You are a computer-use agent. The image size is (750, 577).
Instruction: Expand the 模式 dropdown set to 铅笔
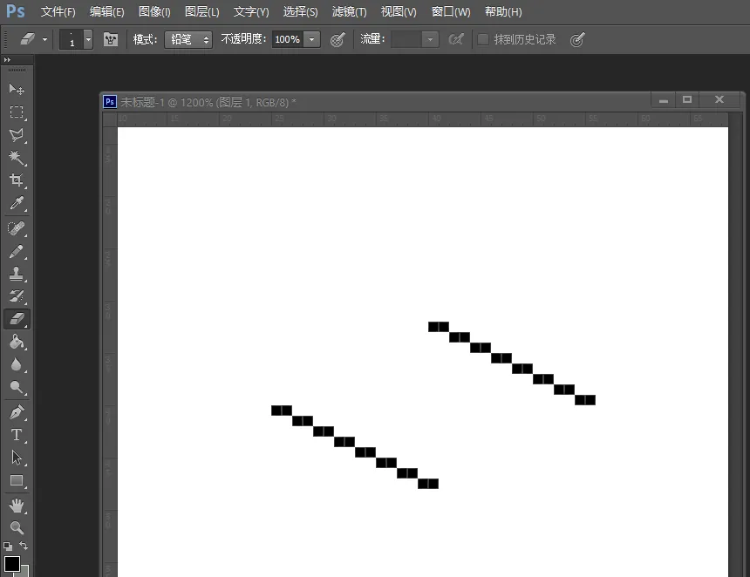point(188,39)
